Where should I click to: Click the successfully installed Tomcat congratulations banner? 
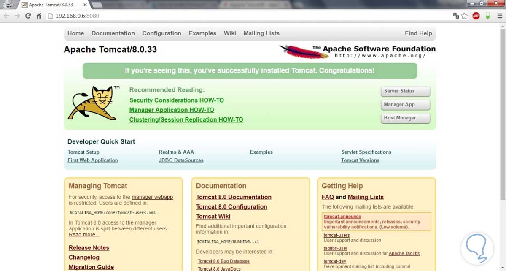pyautogui.click(x=250, y=70)
